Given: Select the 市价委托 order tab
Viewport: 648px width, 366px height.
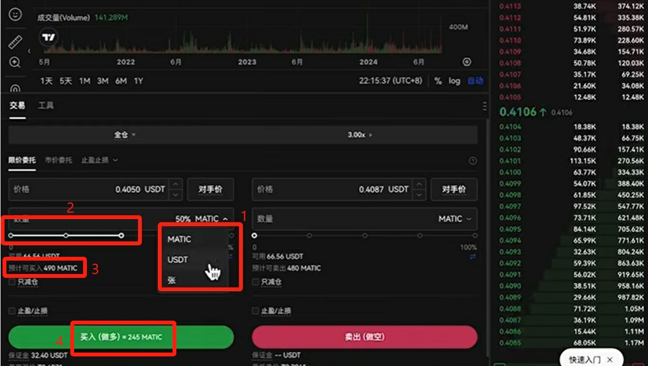Looking at the screenshot, I should click(x=58, y=160).
